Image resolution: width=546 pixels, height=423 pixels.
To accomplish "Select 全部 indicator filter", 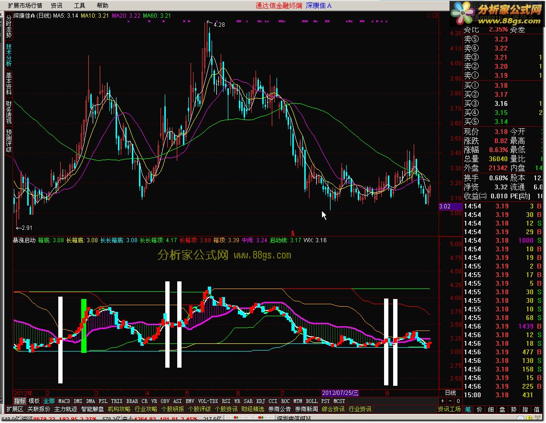I will (49, 401).
